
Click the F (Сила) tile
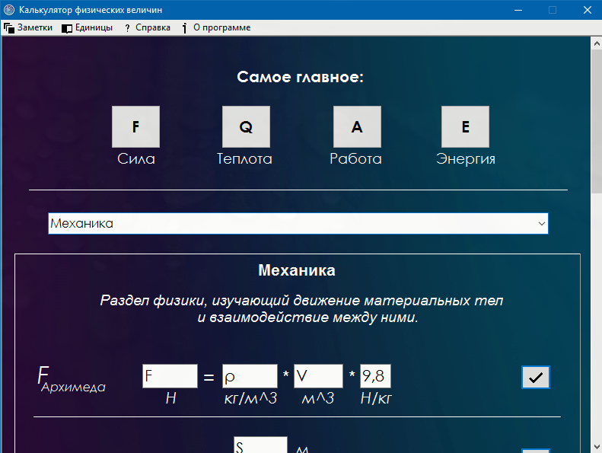point(135,127)
